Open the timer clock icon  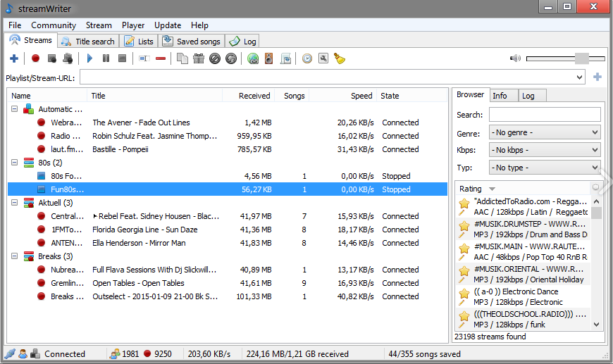tap(307, 58)
